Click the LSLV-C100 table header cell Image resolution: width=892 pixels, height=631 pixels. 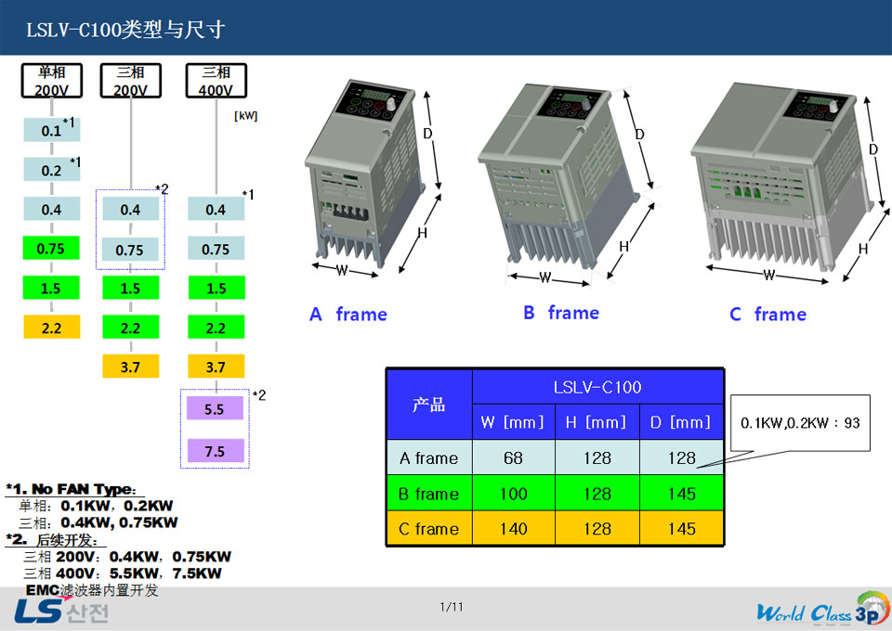[x=597, y=387]
